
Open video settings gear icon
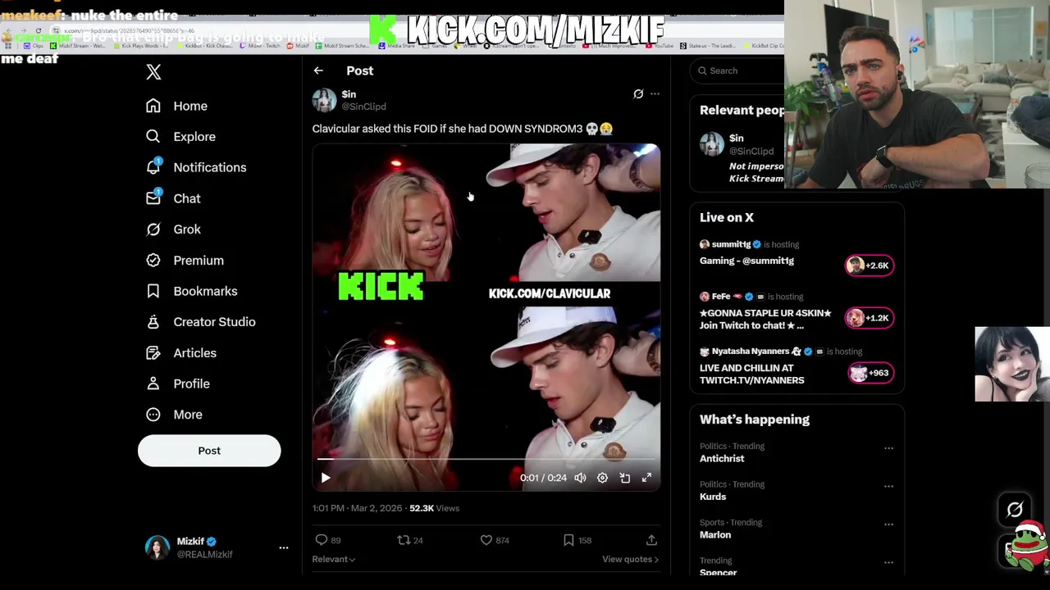[x=602, y=478]
